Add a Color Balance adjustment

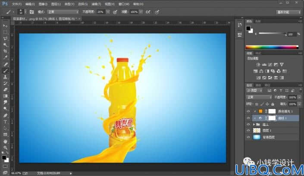261,71
